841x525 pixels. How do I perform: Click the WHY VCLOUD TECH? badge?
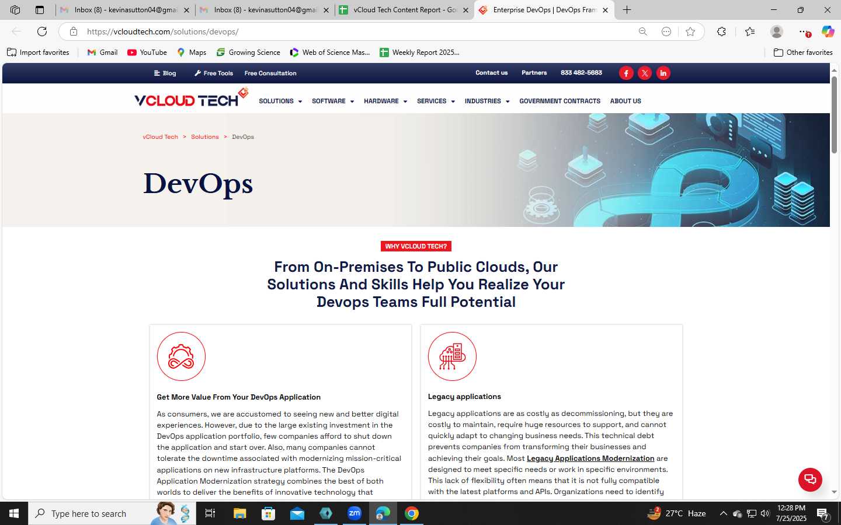[416, 246]
